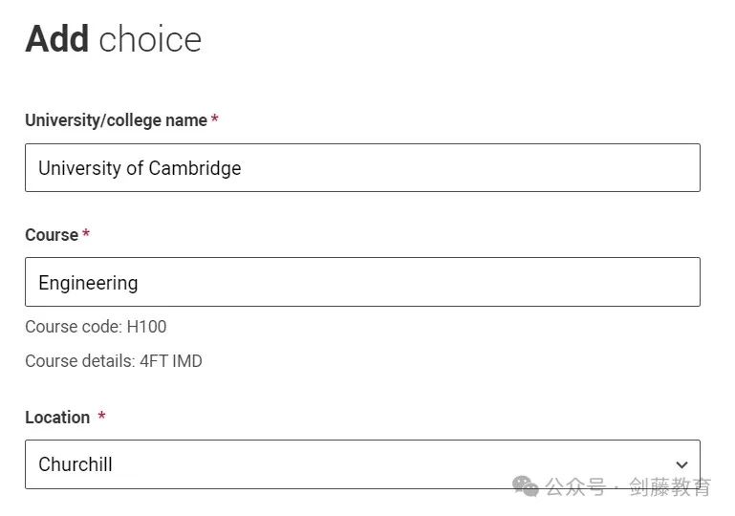The image size is (735, 516).
Task: Click the WeChat logo in the watermark
Action: pos(525,486)
